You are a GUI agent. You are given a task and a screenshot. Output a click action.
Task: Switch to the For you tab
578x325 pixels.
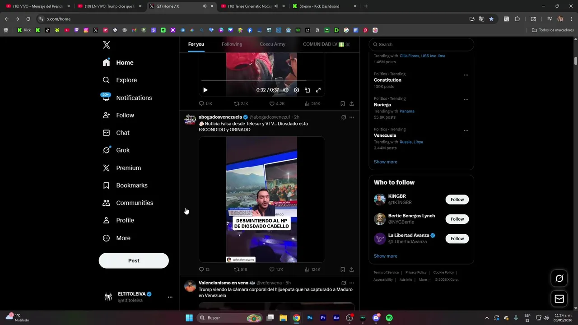[x=196, y=44]
